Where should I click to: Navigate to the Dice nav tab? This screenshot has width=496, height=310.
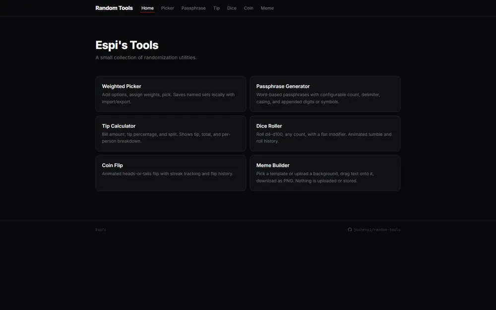[232, 8]
